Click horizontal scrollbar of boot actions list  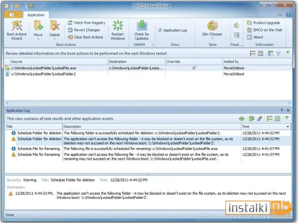click(x=148, y=103)
